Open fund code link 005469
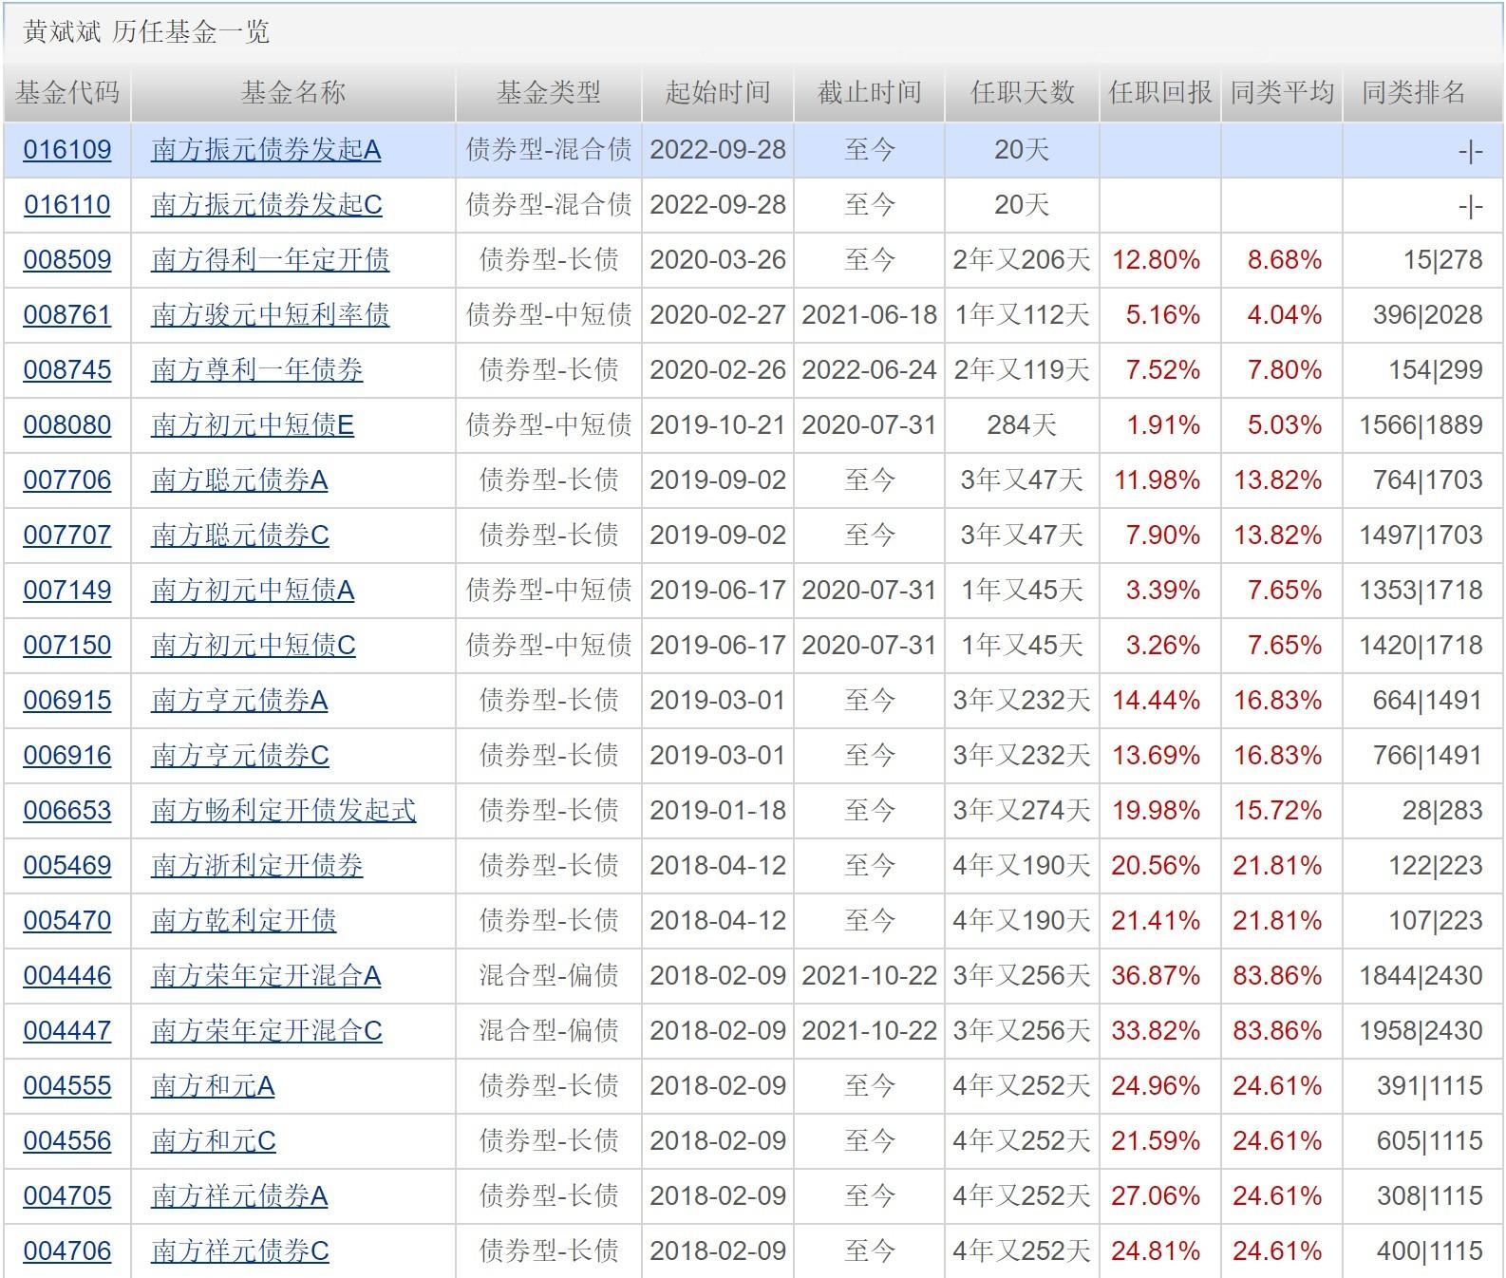Image resolution: width=1506 pixels, height=1278 pixels. (67, 866)
